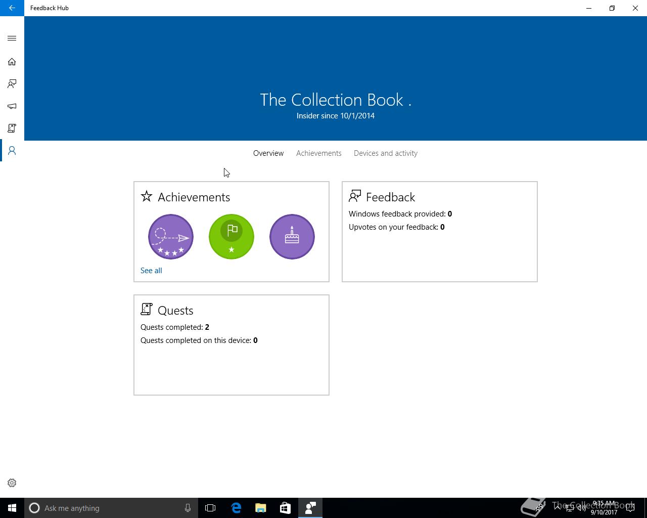
Task: Open the Quests icon in sidebar
Action: [x=12, y=128]
